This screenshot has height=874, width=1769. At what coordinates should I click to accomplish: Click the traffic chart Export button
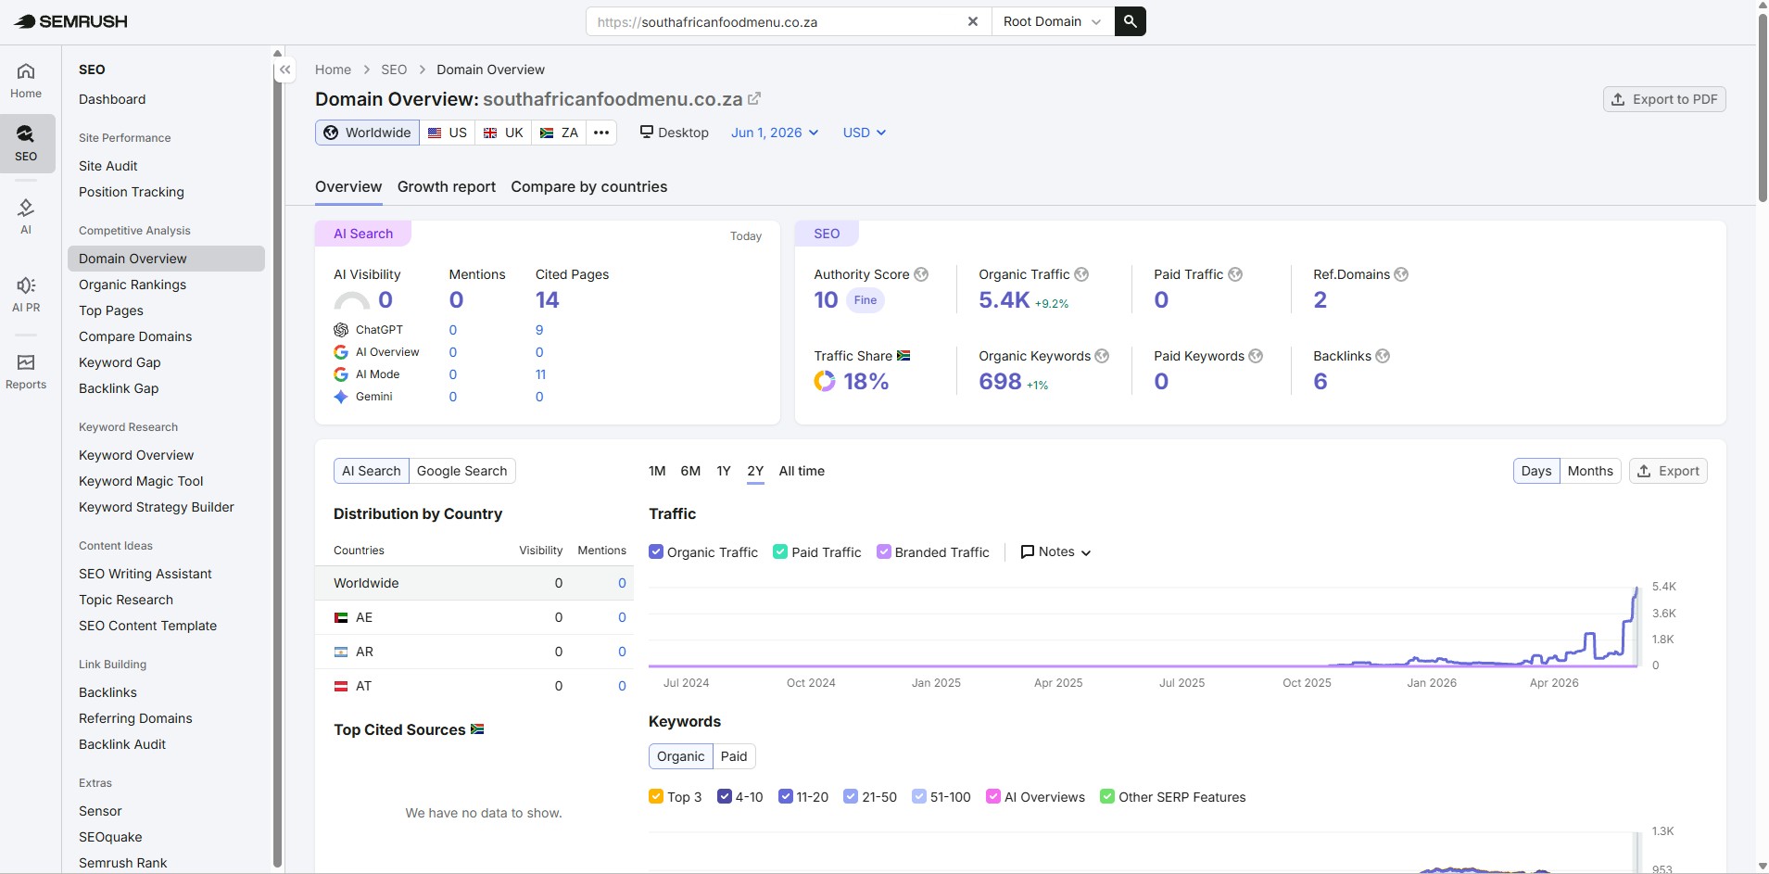tap(1668, 471)
